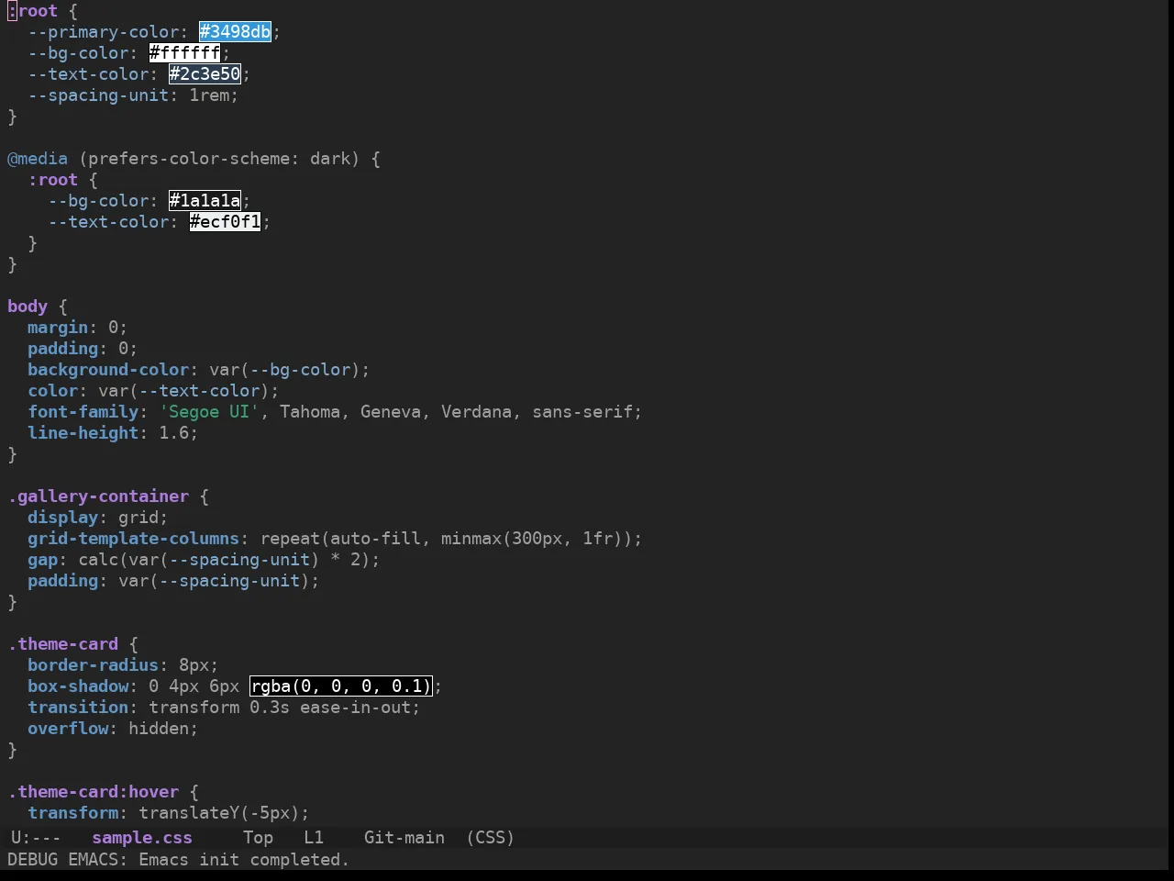Click the 'margin' property in body
1174x881 pixels.
tap(58, 328)
